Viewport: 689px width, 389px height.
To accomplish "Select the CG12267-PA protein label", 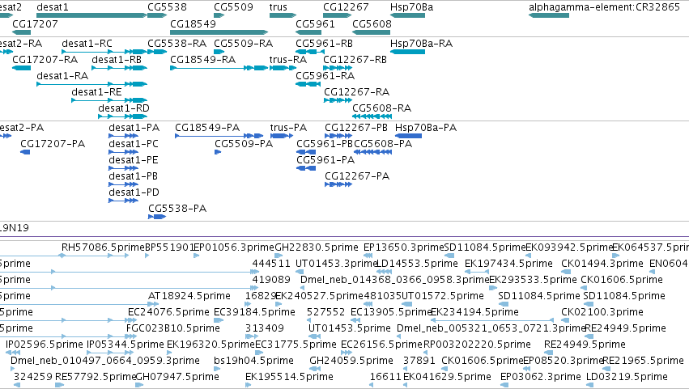I will click(x=357, y=176).
